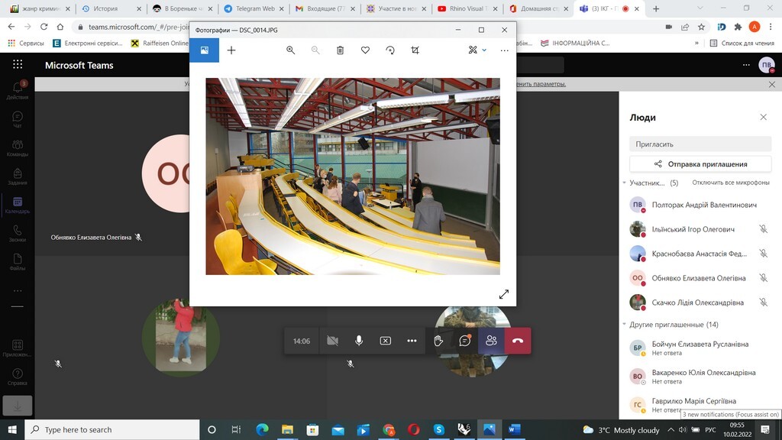This screenshot has width=782, height=440.
Task: Switch to the Telegram Web browser tab
Action: click(250, 9)
